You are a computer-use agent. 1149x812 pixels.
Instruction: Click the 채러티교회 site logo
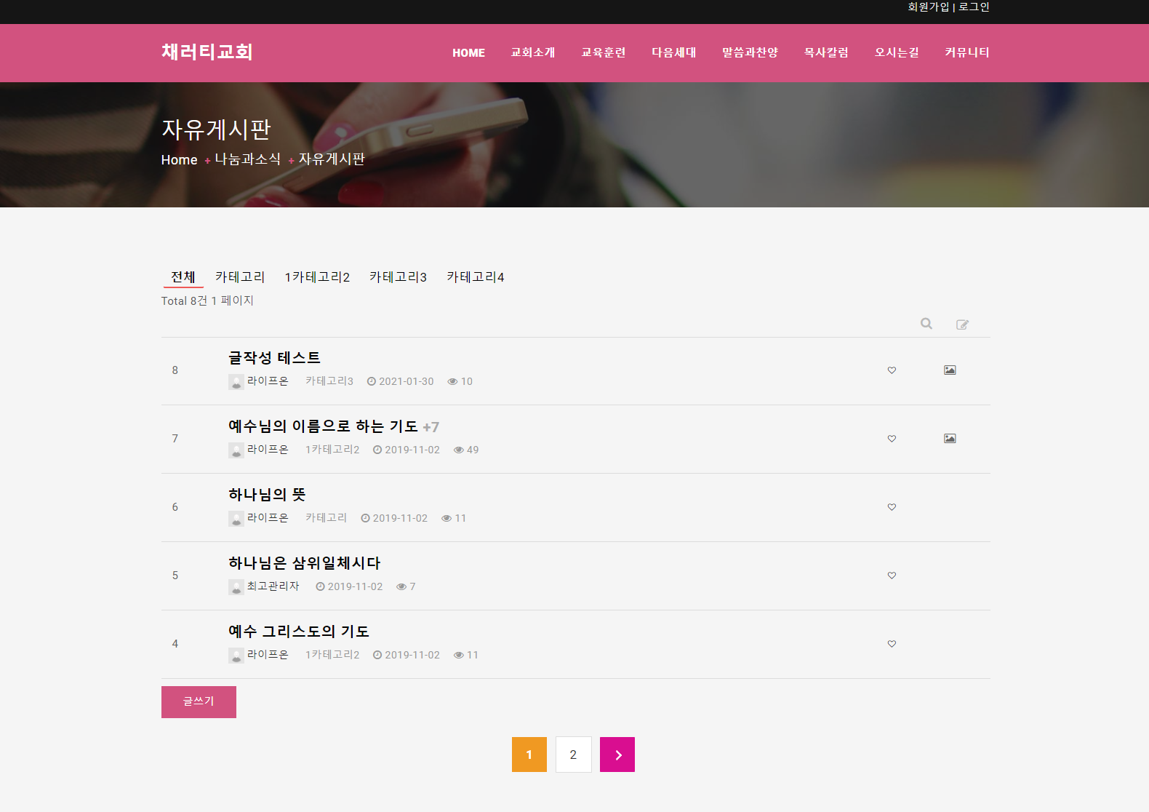point(207,52)
